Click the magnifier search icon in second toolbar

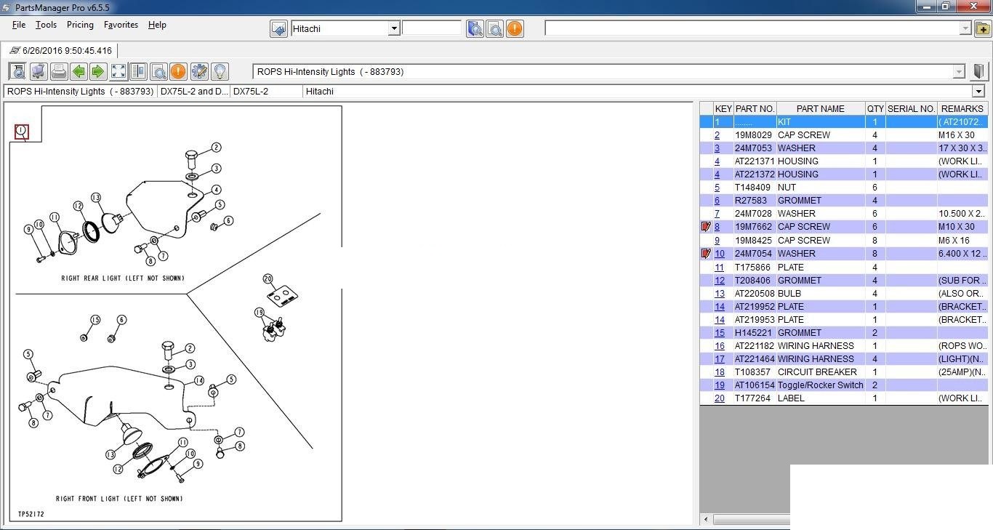158,71
